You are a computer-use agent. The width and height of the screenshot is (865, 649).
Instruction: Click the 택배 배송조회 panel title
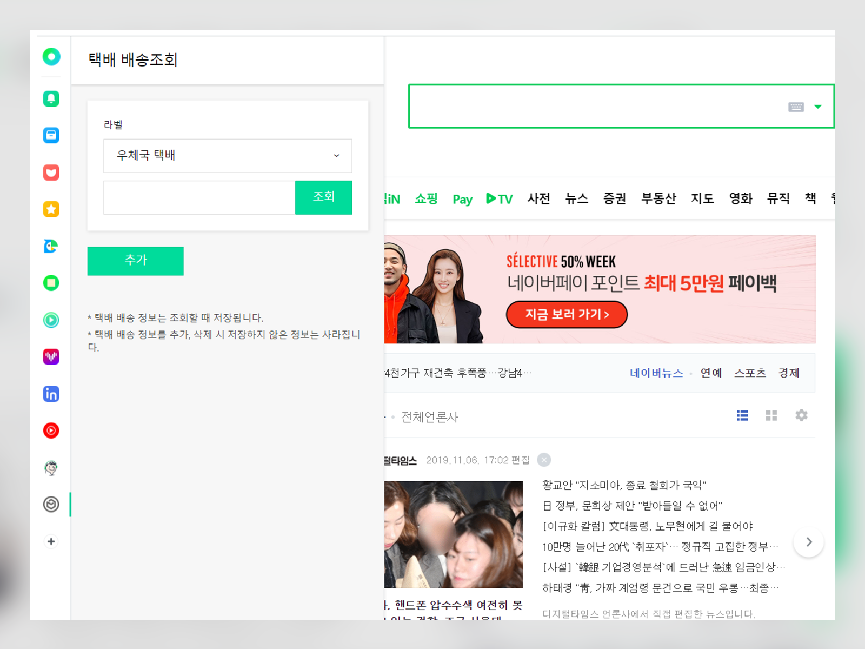[x=133, y=59]
